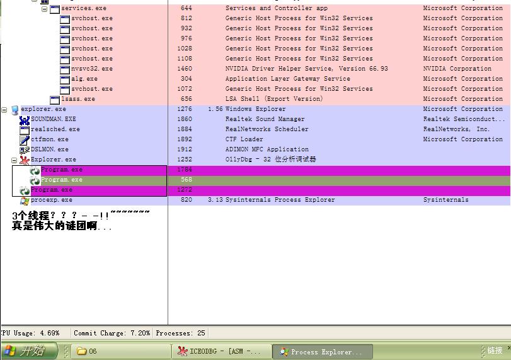Select 'Sysinternals Process Explorer' description
Image resolution: width=511 pixels, height=360 pixels.
pos(280,200)
